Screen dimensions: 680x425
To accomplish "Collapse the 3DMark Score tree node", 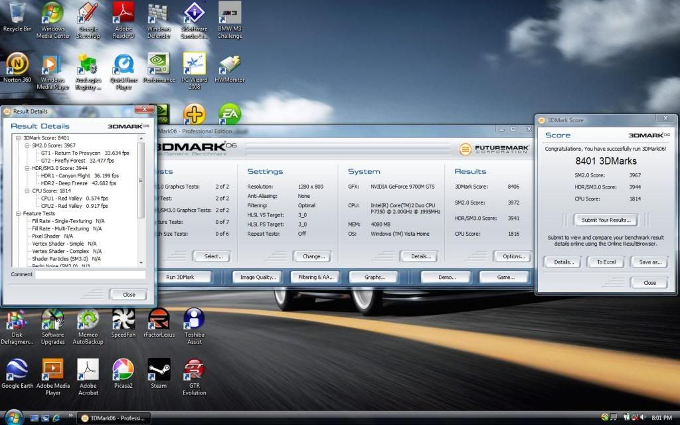I will tap(18, 138).
